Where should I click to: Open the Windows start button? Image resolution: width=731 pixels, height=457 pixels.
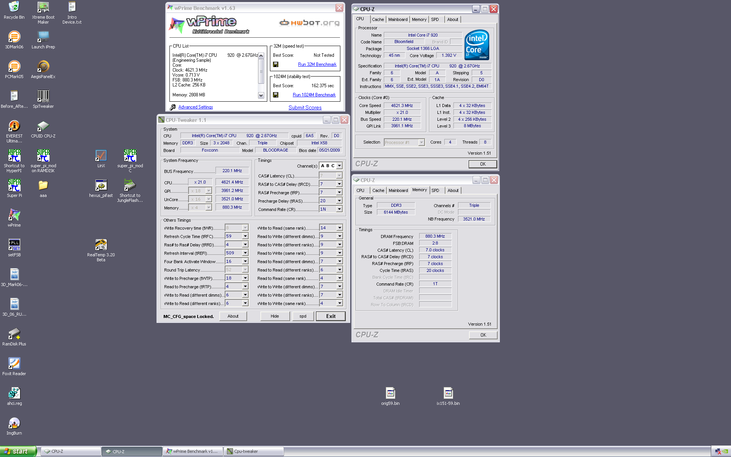click(x=18, y=451)
